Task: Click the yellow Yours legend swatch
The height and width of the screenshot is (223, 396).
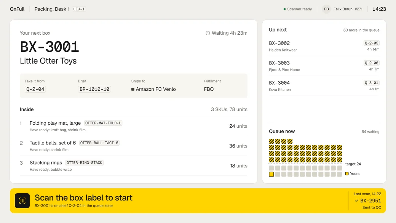Action: tap(347, 174)
